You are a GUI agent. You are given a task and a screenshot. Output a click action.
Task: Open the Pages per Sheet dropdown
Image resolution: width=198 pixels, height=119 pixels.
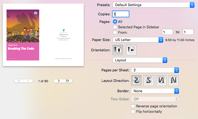click(x=155, y=70)
